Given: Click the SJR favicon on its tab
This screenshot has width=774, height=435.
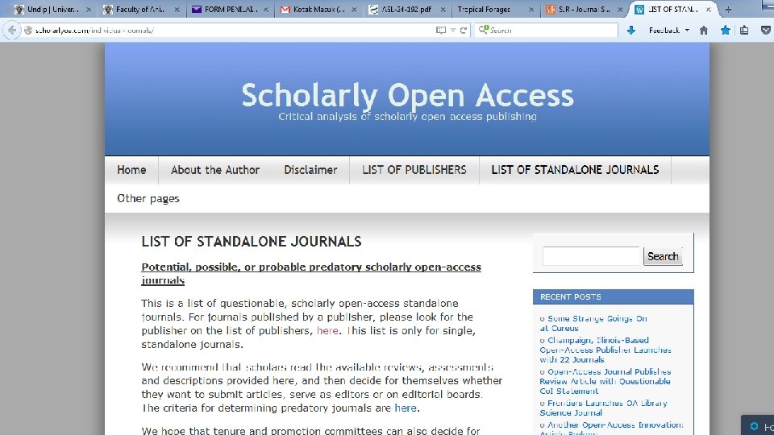Looking at the screenshot, I should (x=551, y=10).
